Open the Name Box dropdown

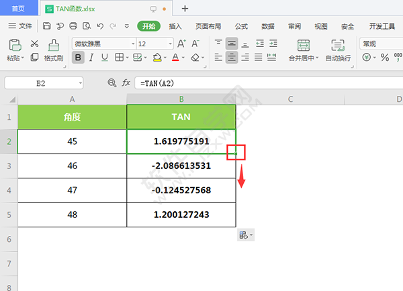81,83
